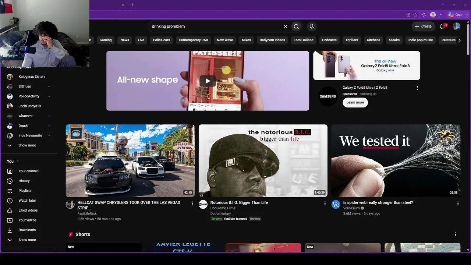Open Copilot Chat in the browser toolbar
Screen dimensions: 471x265
(455, 15)
